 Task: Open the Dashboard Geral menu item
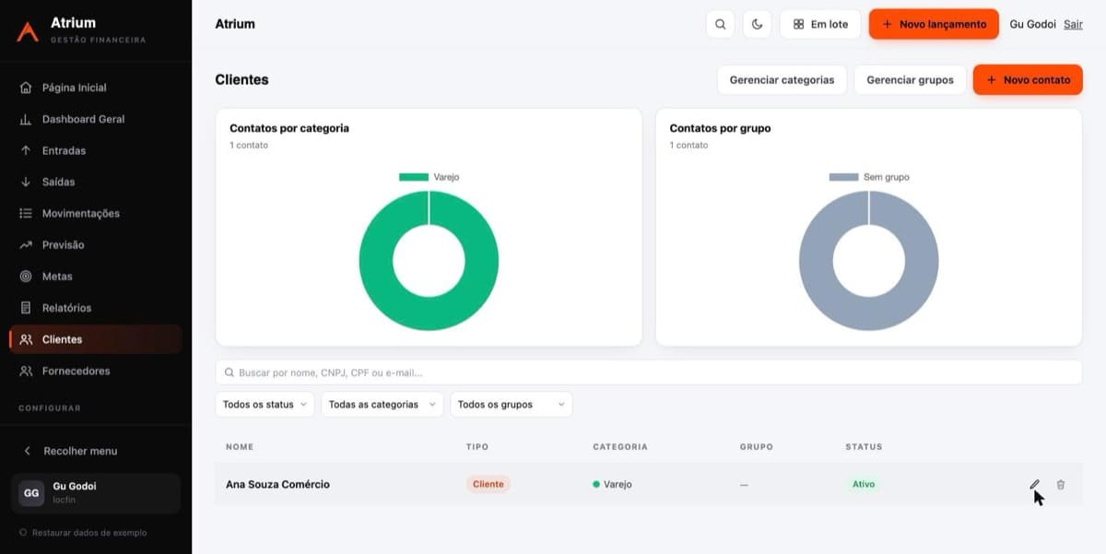(x=95, y=119)
